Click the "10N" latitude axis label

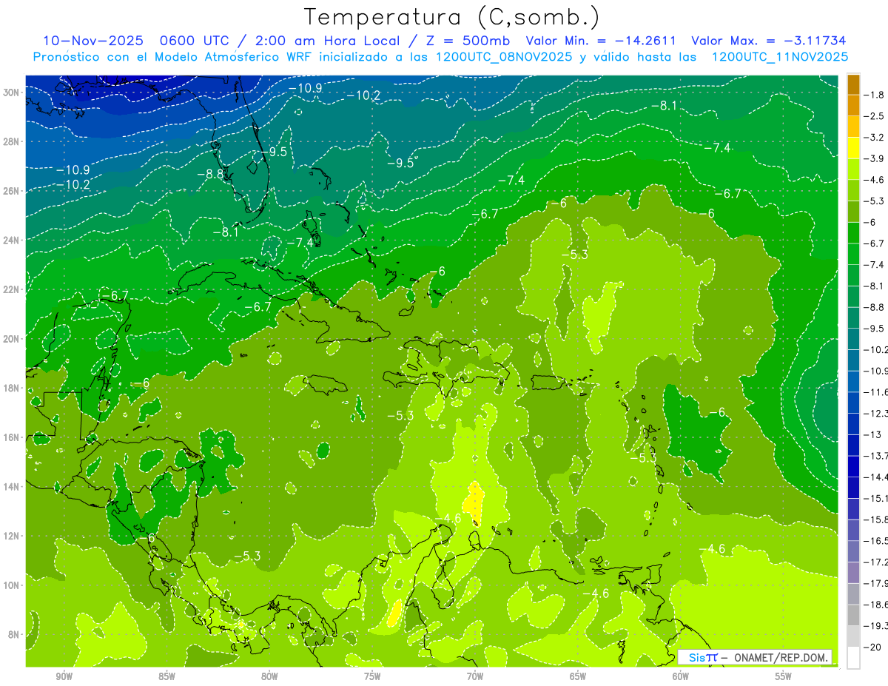12,585
